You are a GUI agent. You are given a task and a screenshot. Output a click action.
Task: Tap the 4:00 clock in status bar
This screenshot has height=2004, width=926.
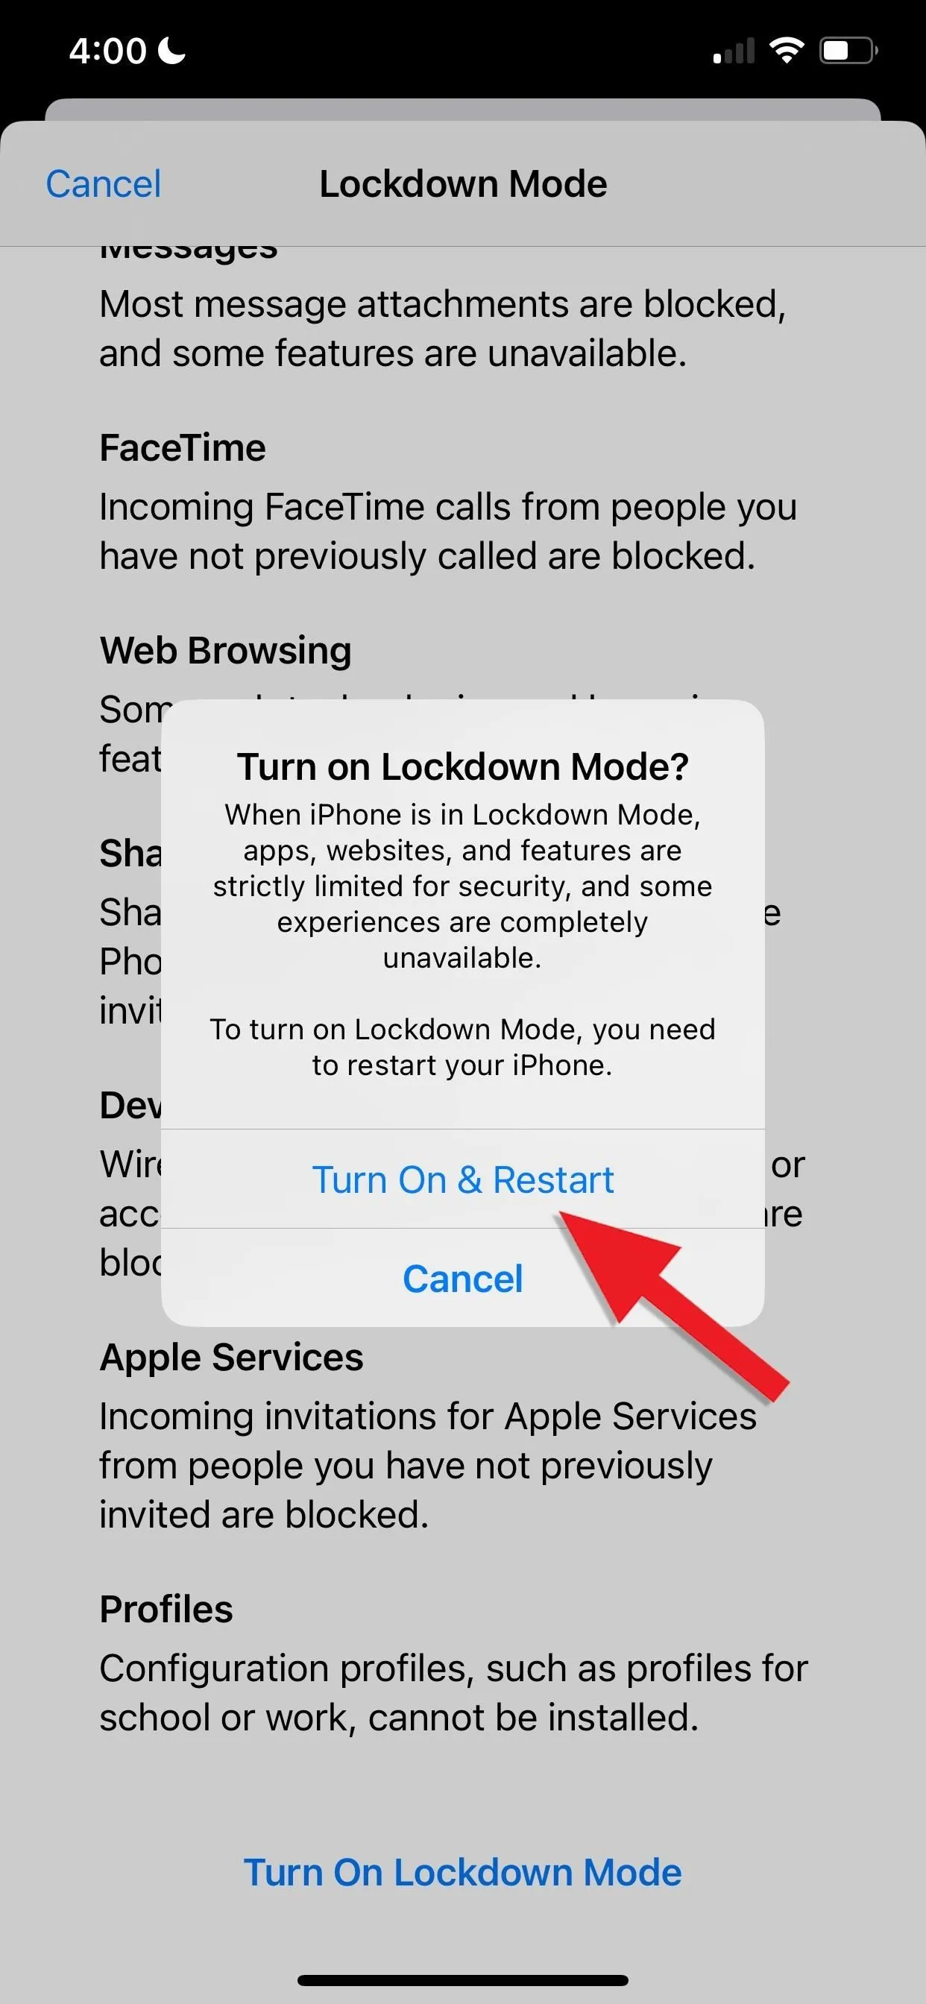coord(107,51)
